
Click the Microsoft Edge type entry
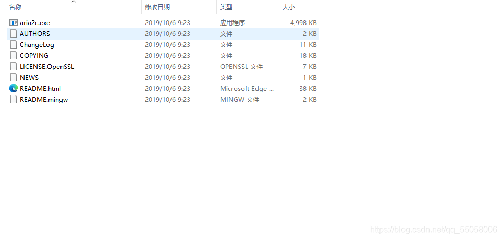247,88
